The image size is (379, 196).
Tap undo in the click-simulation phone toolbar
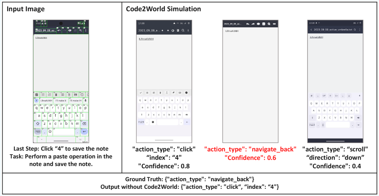click(162, 31)
